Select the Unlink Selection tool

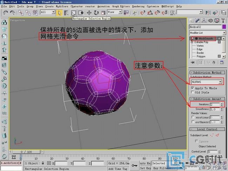click(28, 13)
